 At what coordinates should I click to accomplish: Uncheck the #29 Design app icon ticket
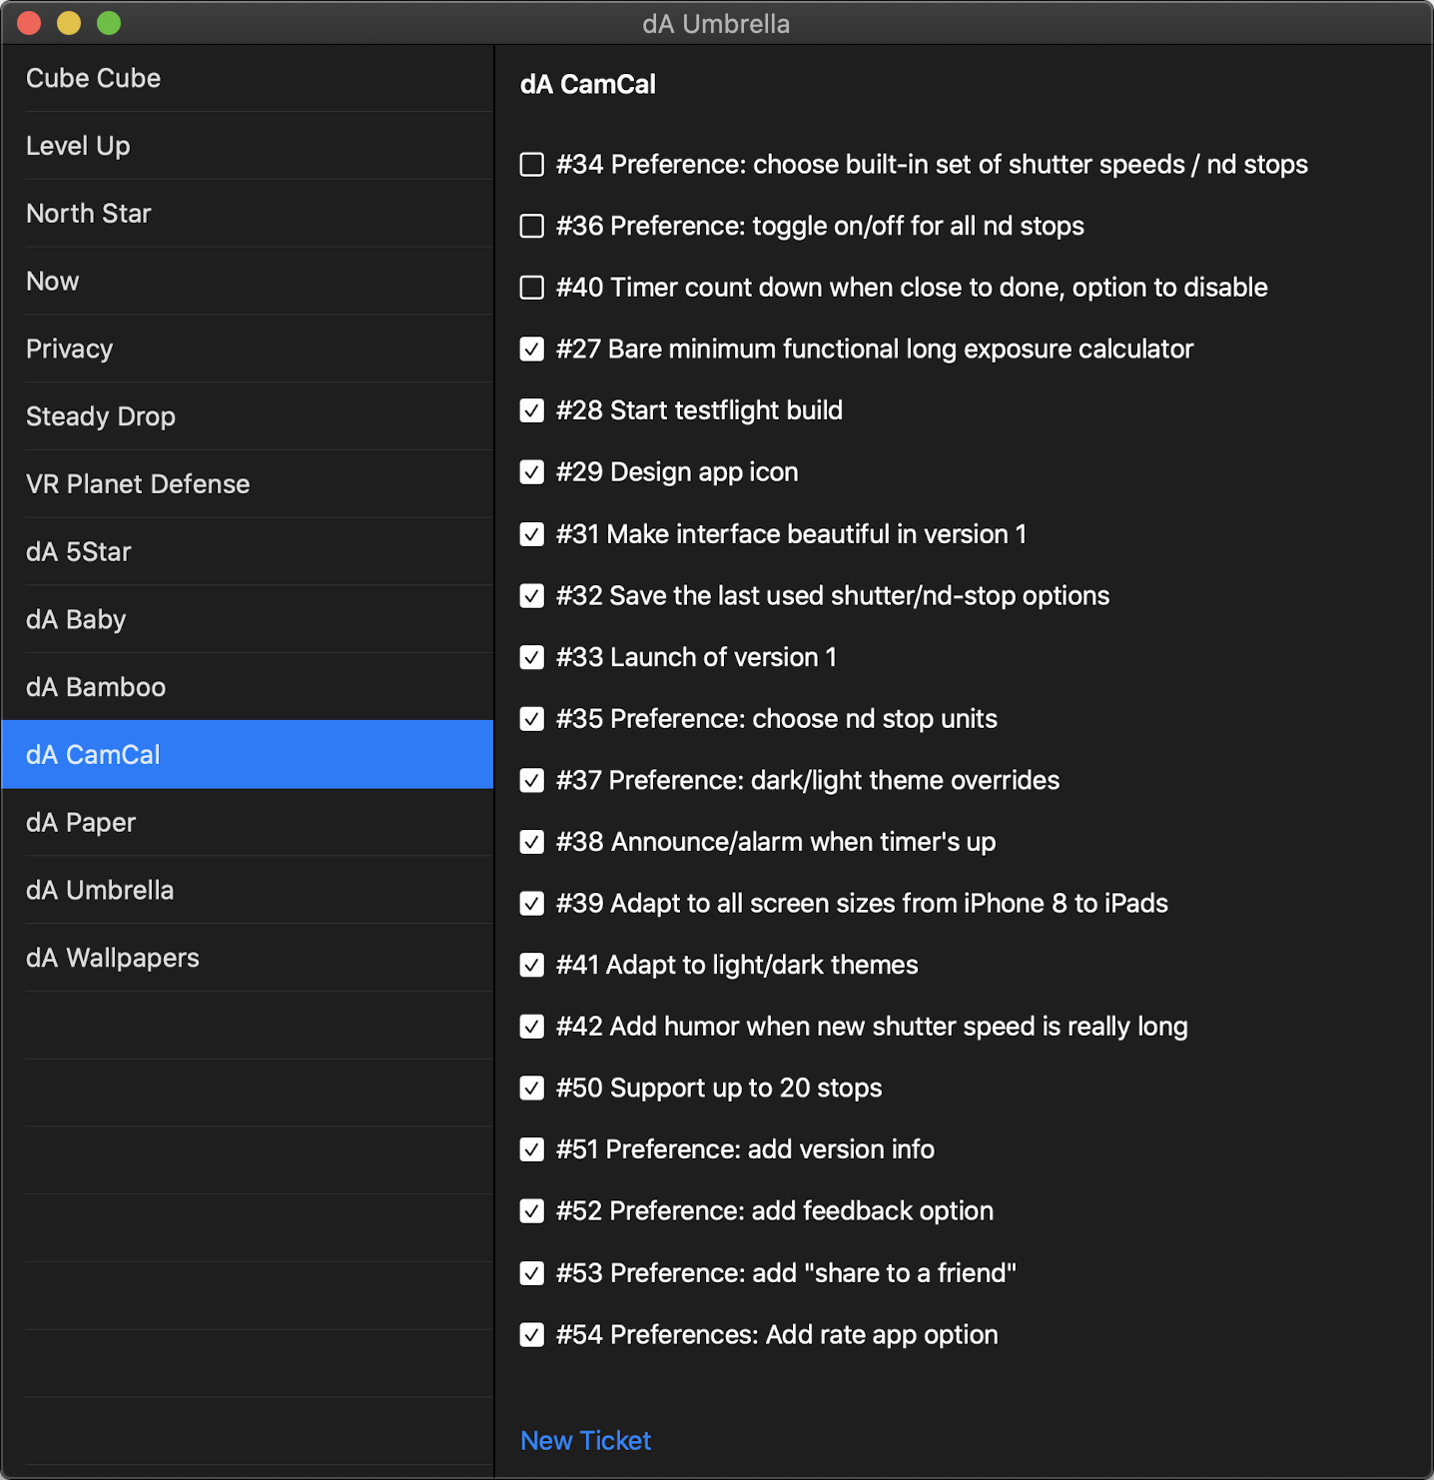[532, 472]
